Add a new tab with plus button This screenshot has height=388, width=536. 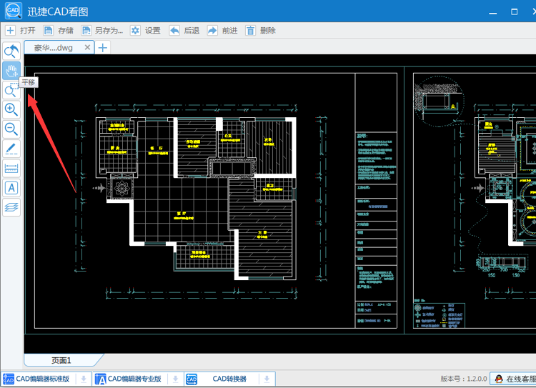click(x=102, y=47)
